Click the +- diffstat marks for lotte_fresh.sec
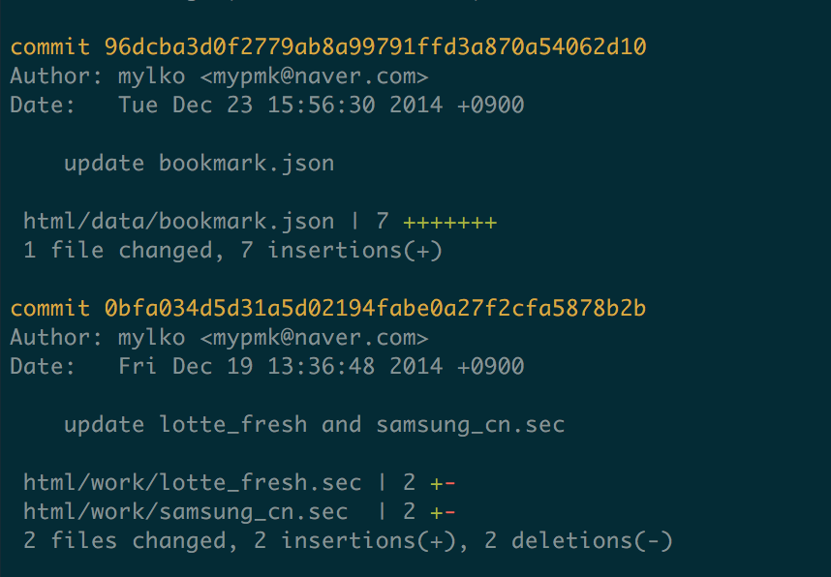 pos(443,482)
